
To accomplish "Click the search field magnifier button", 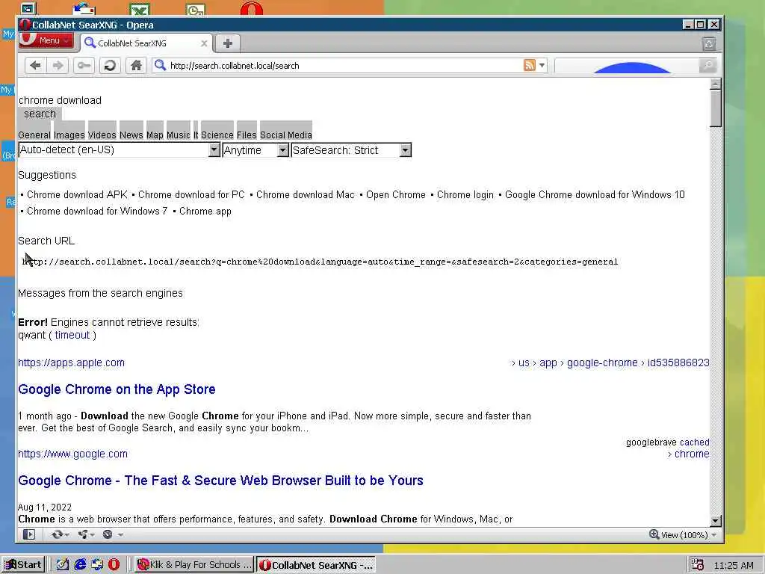I will 707,66.
